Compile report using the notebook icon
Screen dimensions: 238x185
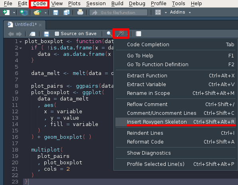tap(138, 33)
